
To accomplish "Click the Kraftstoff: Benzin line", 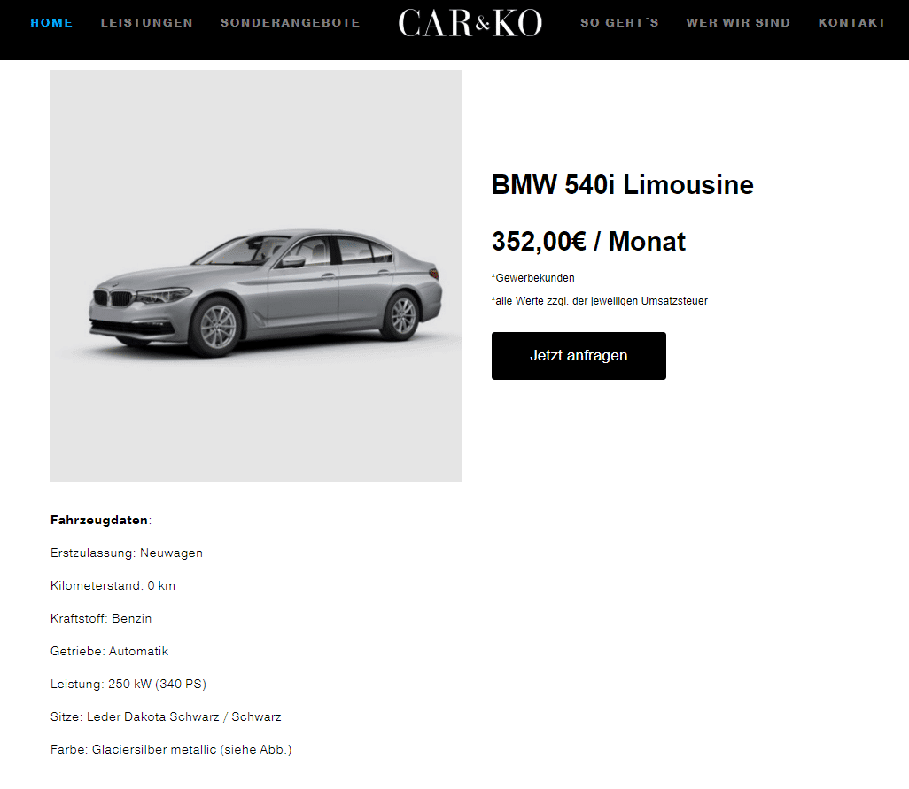I will (101, 619).
